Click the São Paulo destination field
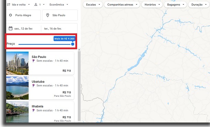Image resolution: width=210 pixels, height=127 pixels. (60, 15)
